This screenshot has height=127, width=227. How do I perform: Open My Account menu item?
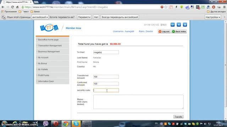52,58
